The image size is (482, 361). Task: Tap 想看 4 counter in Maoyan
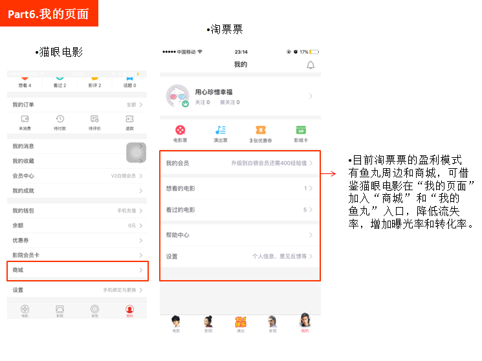tap(25, 82)
